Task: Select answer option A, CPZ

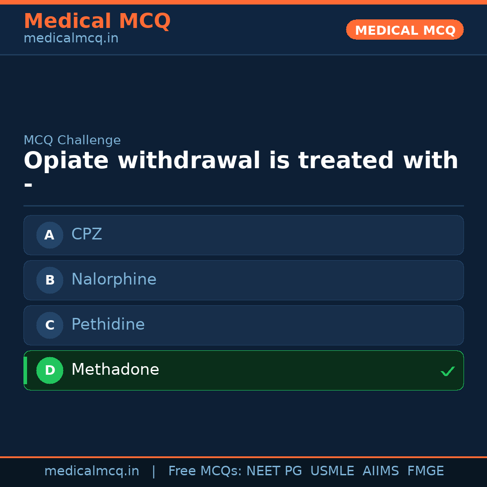Action: tap(243, 235)
